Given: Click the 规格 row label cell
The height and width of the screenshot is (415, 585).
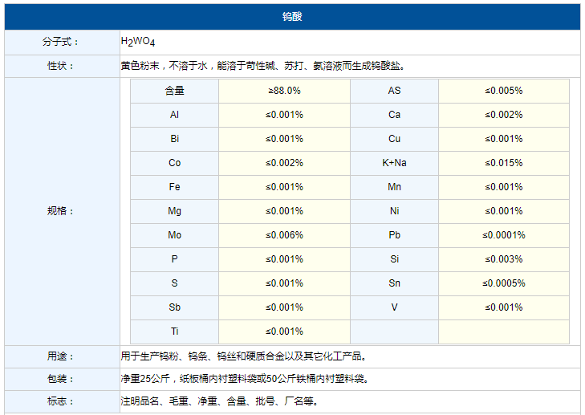Looking at the screenshot, I should (61, 211).
